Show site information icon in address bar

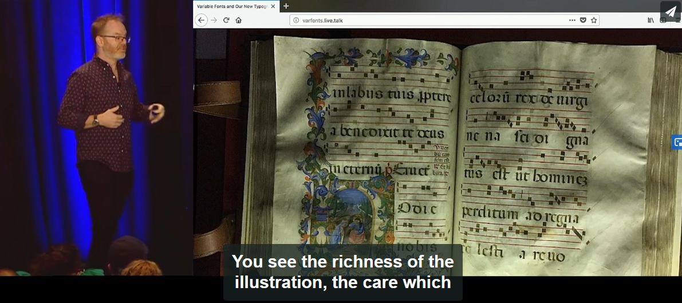tap(296, 20)
